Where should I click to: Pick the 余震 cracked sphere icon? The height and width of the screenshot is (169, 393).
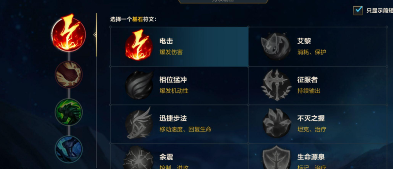pyautogui.click(x=139, y=158)
